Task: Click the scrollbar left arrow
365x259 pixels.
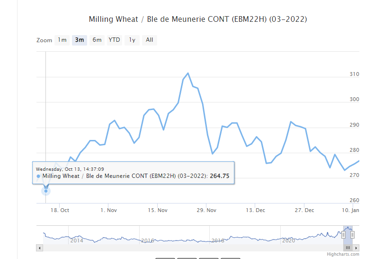Action: click(40, 248)
